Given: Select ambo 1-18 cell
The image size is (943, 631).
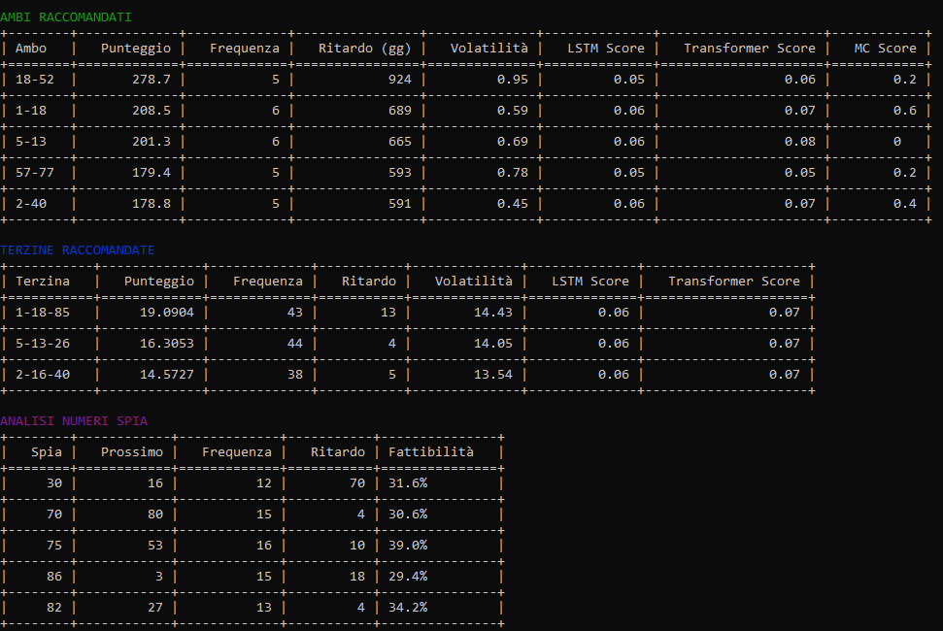Looking at the screenshot, I should pos(31,111).
